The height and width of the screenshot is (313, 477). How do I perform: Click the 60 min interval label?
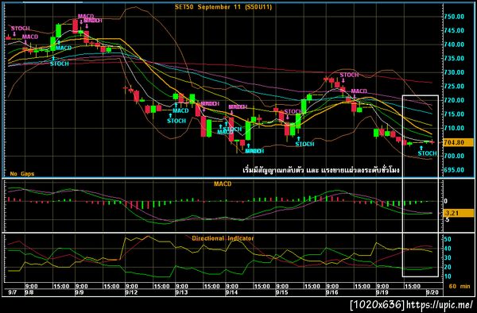(x=460, y=286)
